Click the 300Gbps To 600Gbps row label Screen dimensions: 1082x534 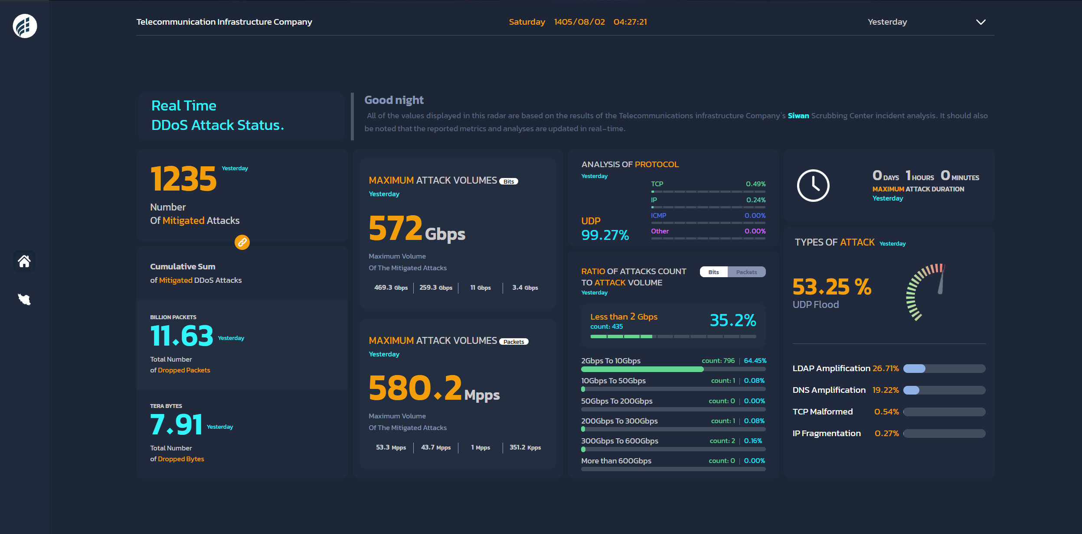[x=620, y=441]
